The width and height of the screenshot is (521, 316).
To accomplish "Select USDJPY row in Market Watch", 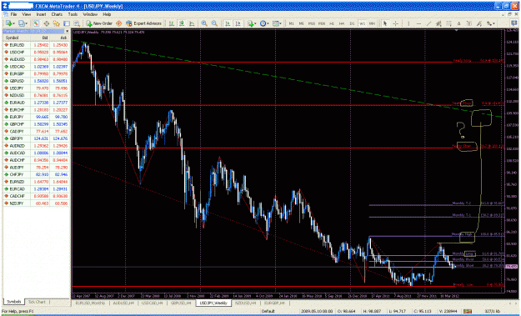I will 36,88.
